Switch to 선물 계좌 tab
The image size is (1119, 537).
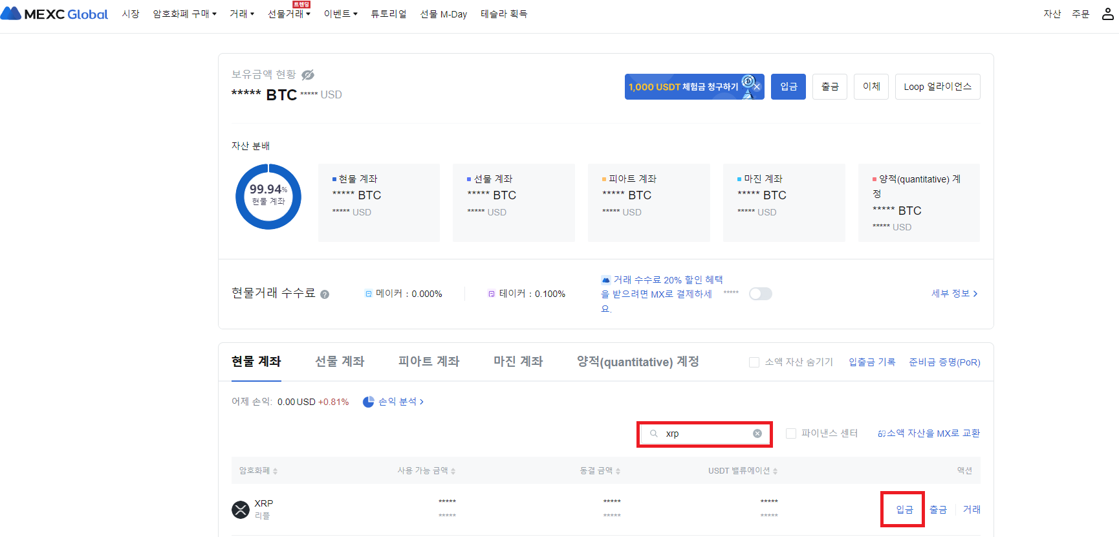(340, 362)
